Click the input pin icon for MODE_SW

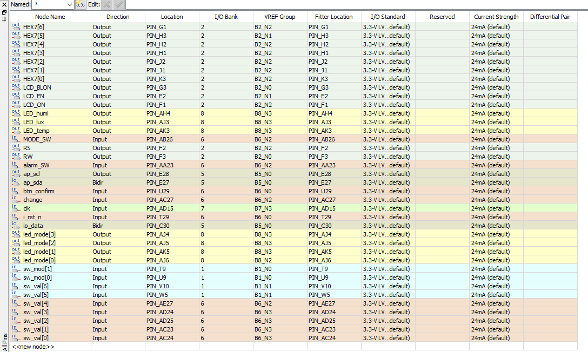[x=16, y=139]
